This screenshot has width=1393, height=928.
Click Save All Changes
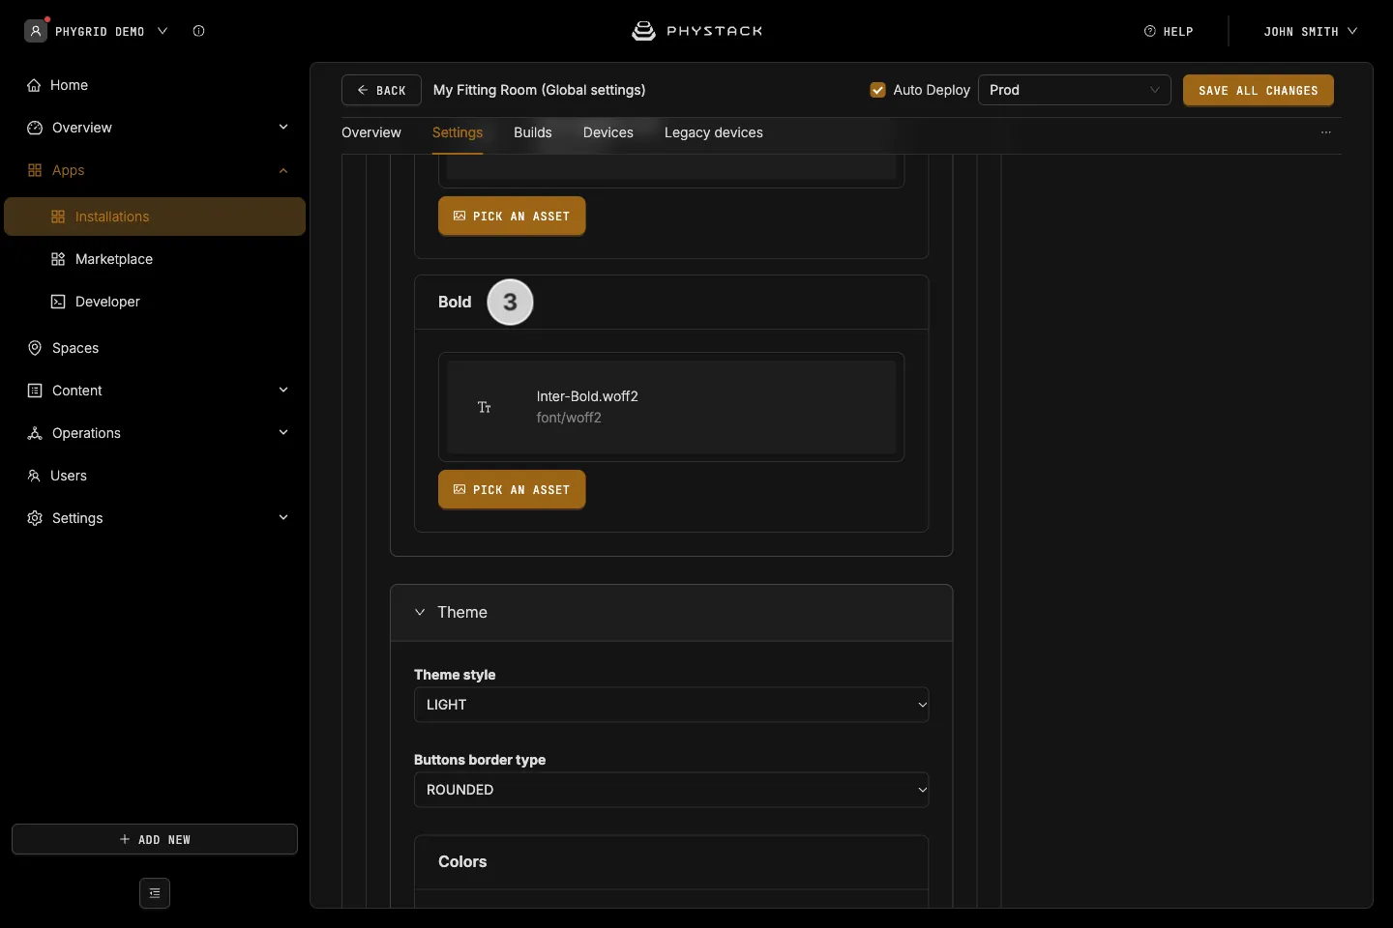tap(1259, 90)
